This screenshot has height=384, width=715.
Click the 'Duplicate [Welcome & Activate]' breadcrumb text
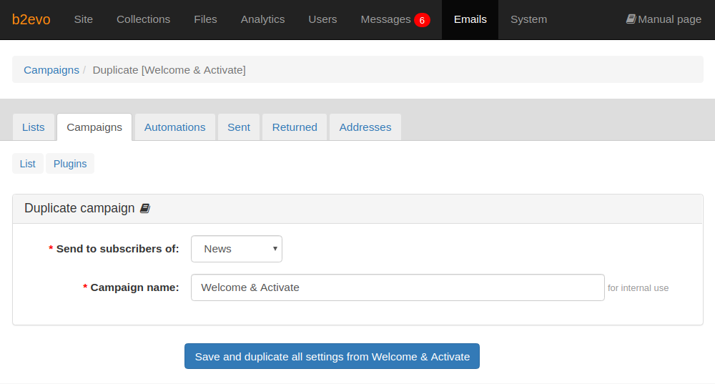coord(169,70)
